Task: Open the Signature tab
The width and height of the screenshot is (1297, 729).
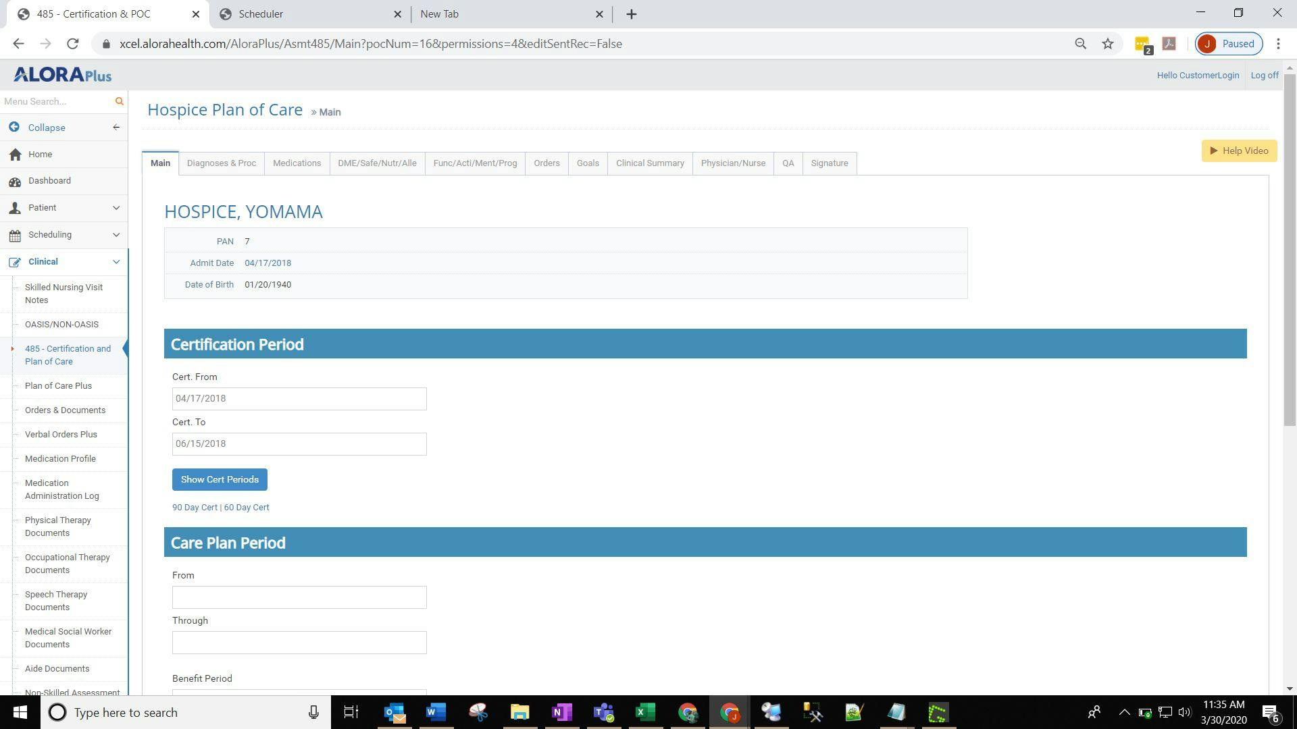Action: click(830, 163)
